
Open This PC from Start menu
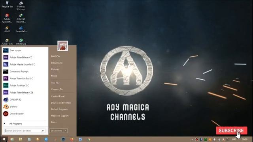[x=55, y=83]
